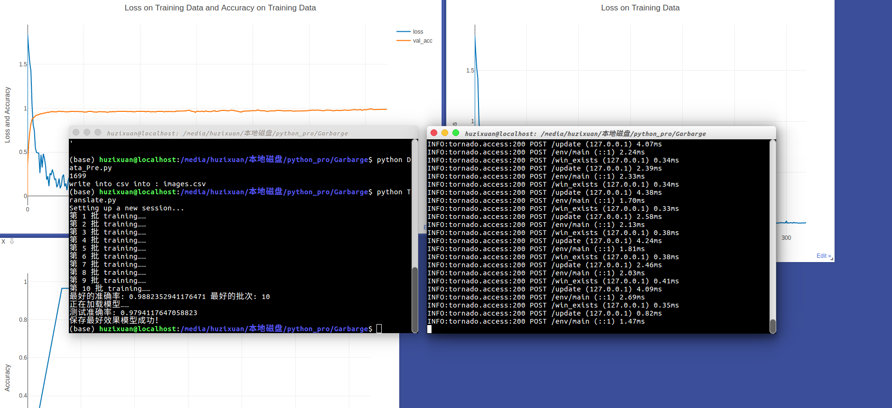Click the left terminal prompt cursor
This screenshot has height=408, width=892.
point(379,329)
